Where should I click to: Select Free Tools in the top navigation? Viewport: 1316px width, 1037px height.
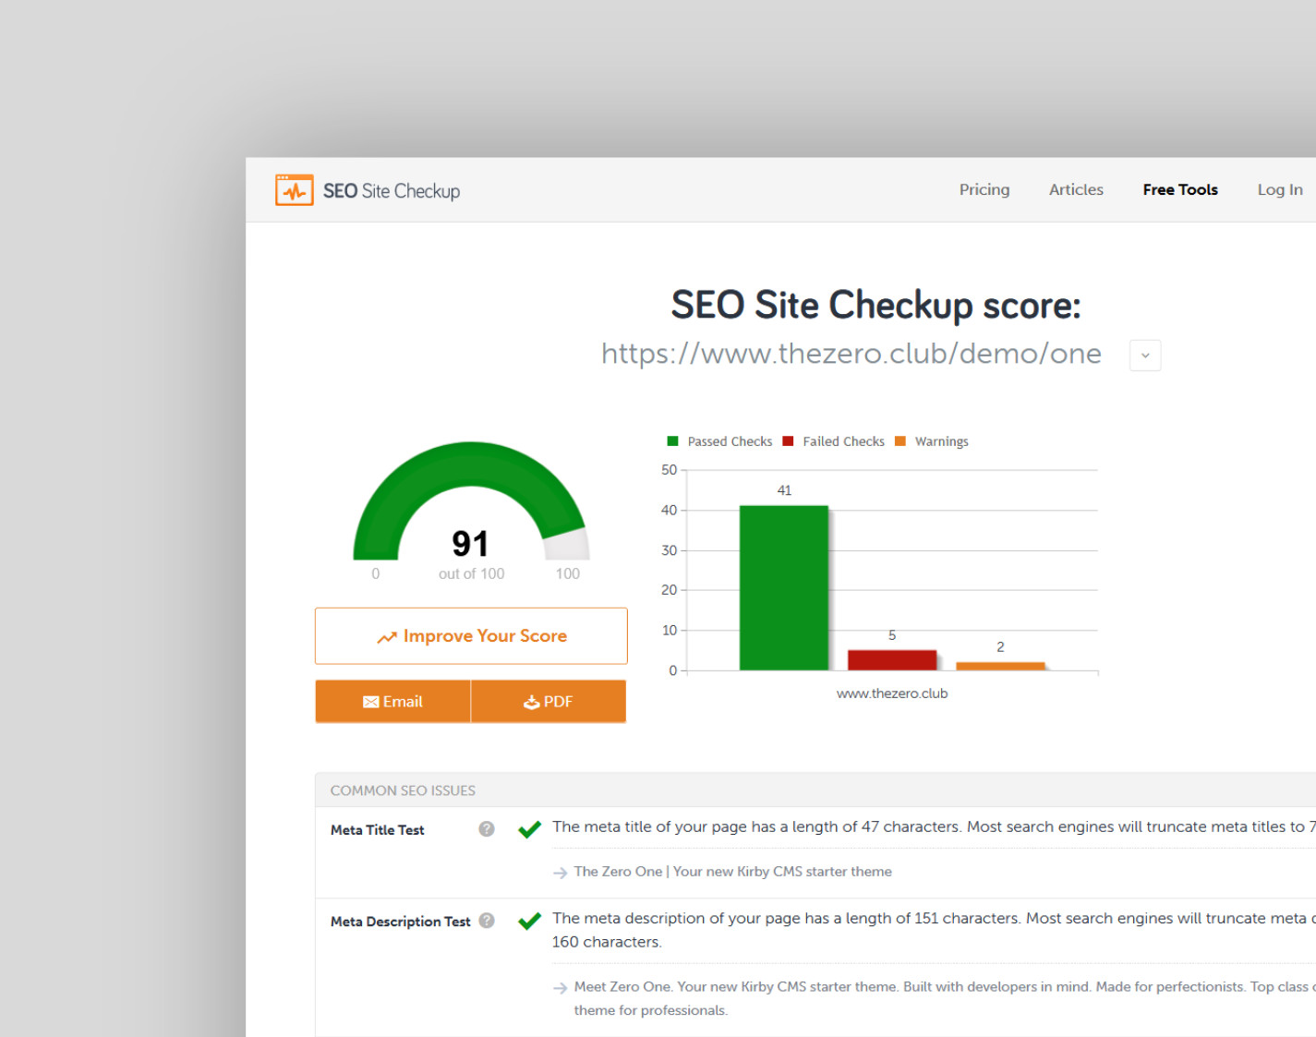tap(1180, 189)
